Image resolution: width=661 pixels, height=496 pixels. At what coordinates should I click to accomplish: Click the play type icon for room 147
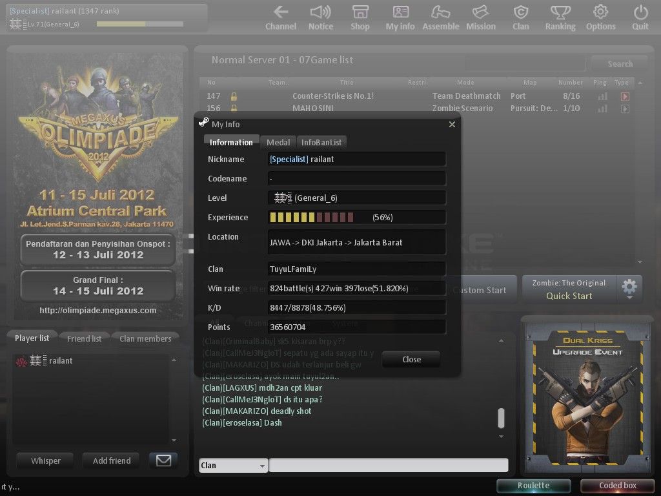coord(625,97)
